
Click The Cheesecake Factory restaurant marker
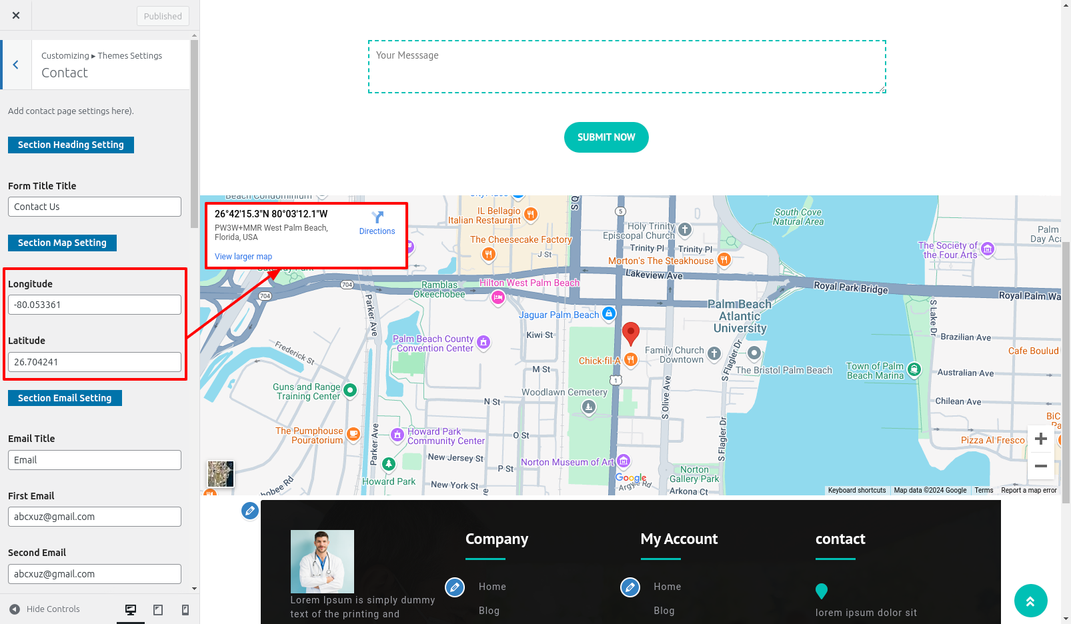489,253
